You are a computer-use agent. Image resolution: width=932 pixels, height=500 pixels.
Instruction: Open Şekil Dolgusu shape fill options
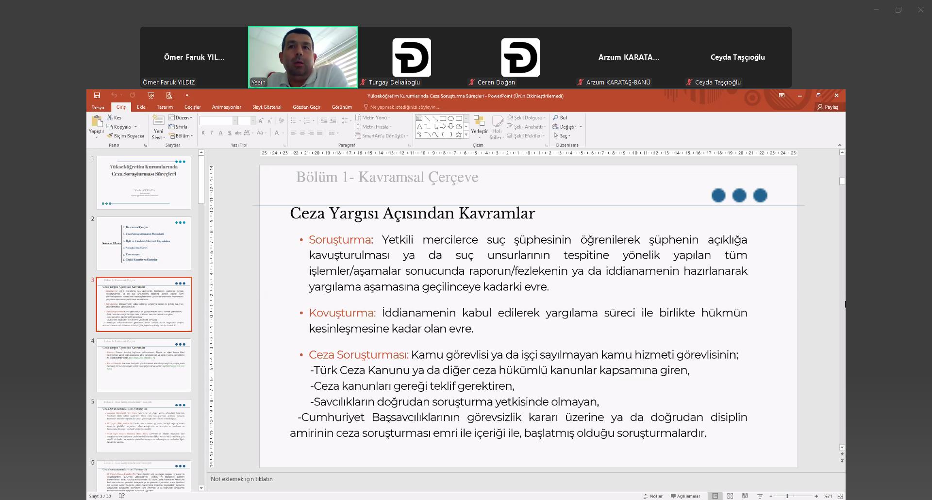(x=527, y=117)
